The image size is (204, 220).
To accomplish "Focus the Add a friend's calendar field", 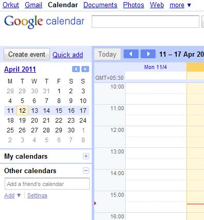I will coord(47,184).
